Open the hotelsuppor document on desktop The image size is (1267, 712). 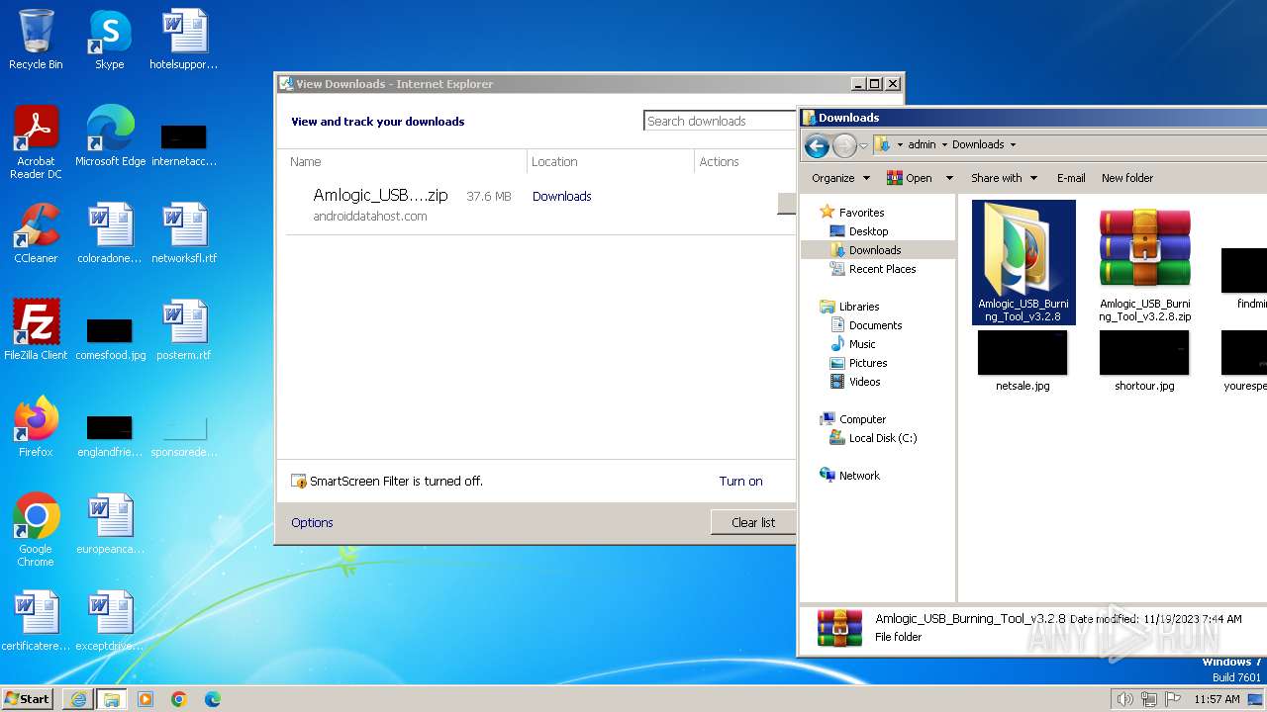click(x=183, y=40)
